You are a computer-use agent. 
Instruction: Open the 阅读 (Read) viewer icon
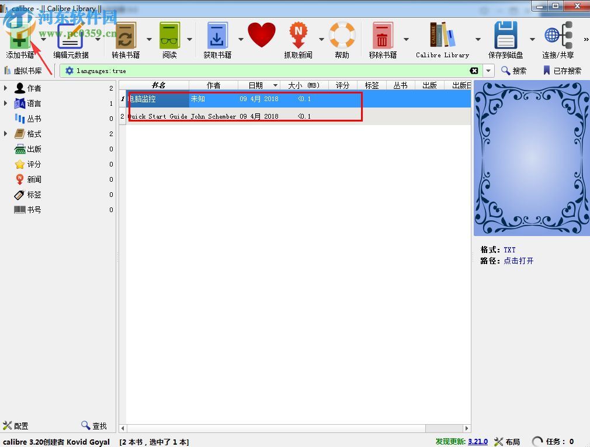[x=170, y=35]
